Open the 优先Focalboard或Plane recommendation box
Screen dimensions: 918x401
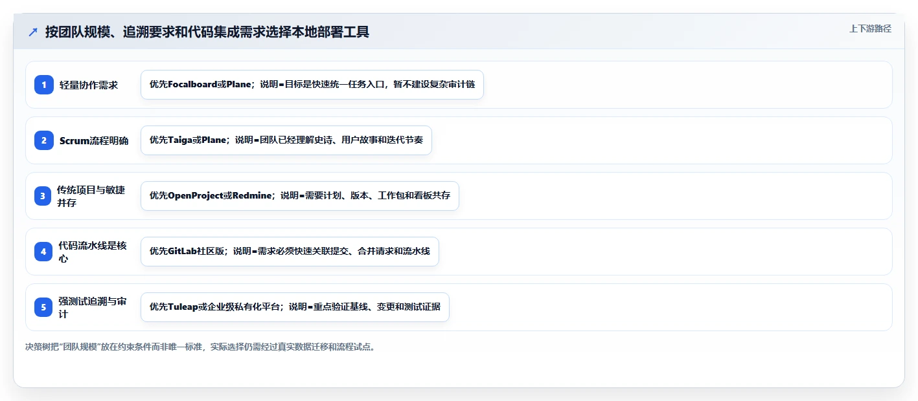click(312, 85)
